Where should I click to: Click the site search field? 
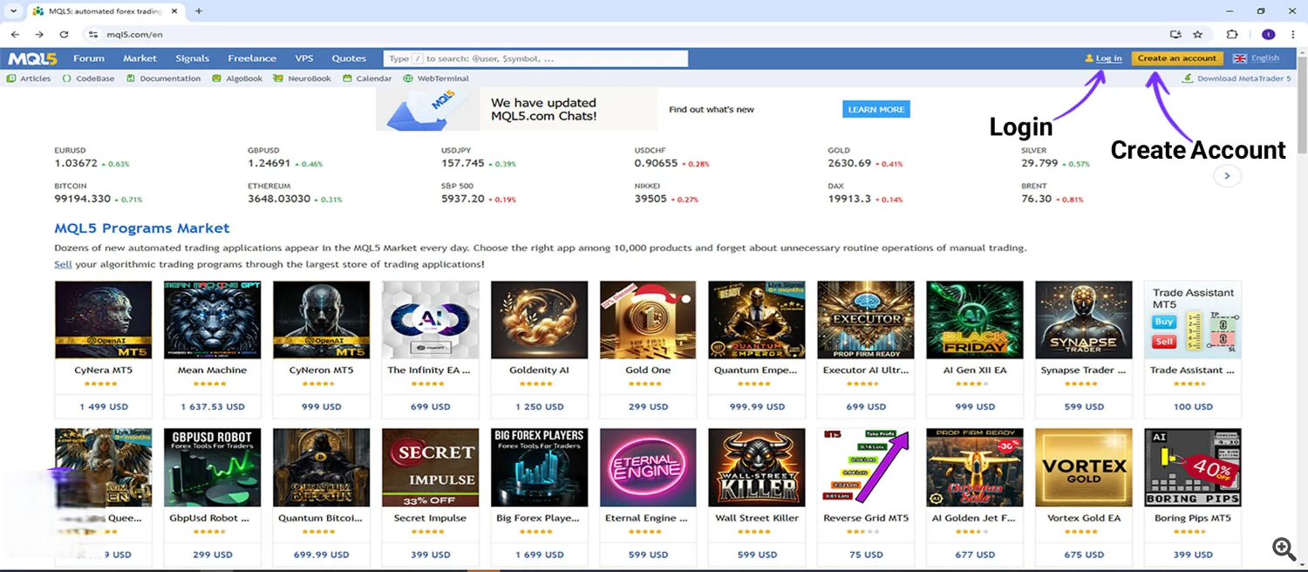(x=535, y=58)
